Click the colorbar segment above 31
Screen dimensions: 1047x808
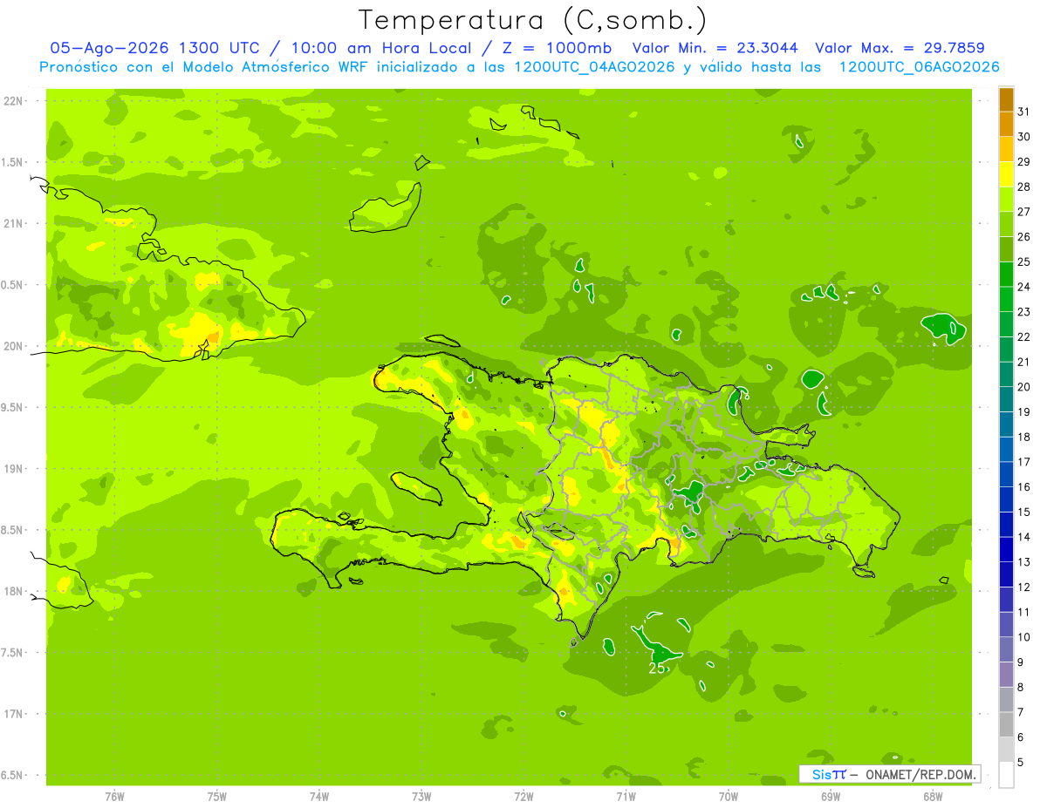click(1006, 99)
